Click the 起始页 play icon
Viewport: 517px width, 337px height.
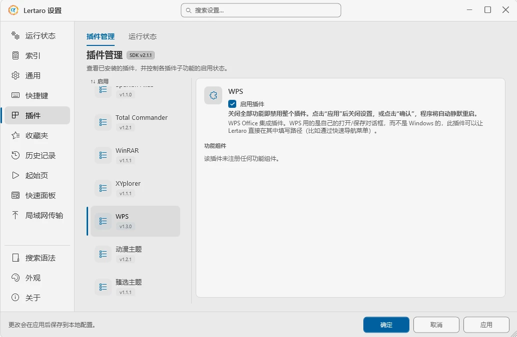click(16, 175)
